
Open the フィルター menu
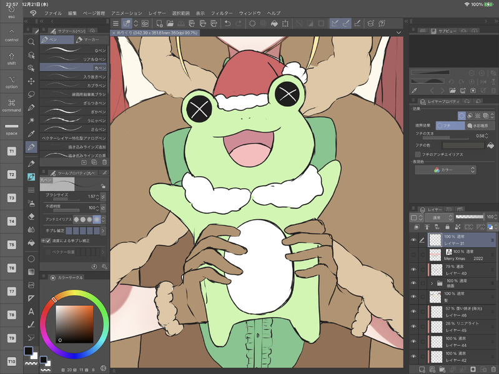222,13
